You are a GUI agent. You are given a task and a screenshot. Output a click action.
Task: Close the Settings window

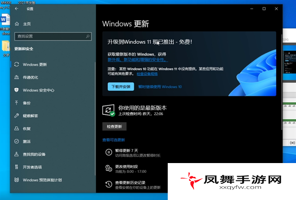[x=276, y=9]
